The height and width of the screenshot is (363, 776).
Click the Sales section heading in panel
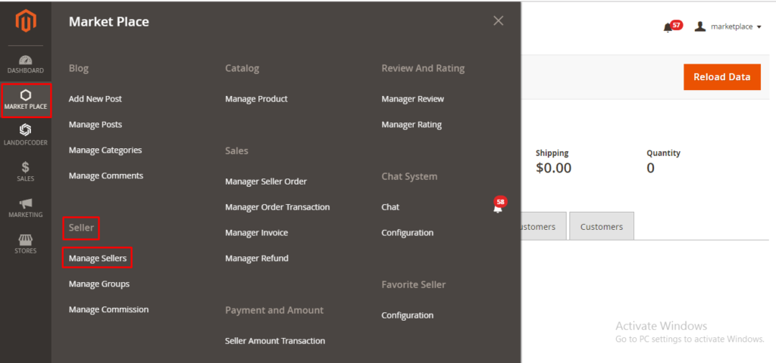(x=236, y=150)
